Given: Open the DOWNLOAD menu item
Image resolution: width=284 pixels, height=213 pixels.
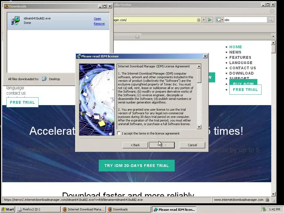Looking at the screenshot, I should point(242,73).
